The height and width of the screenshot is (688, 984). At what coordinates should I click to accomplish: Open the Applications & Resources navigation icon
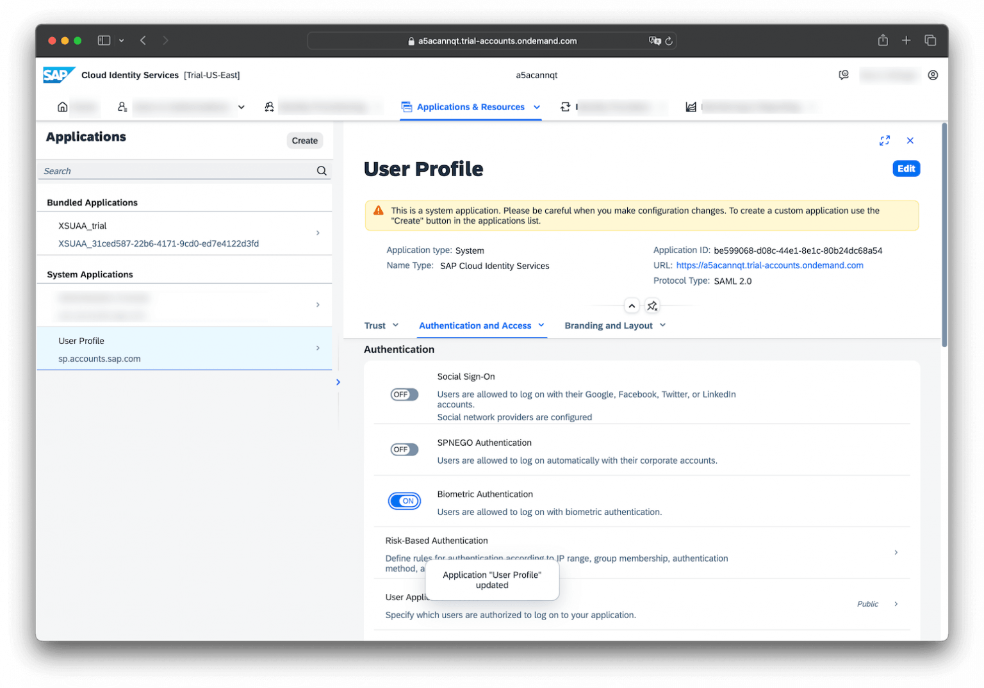click(x=407, y=107)
